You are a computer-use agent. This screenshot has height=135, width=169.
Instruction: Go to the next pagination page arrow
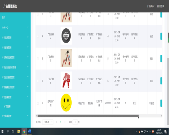click(x=65, y=122)
